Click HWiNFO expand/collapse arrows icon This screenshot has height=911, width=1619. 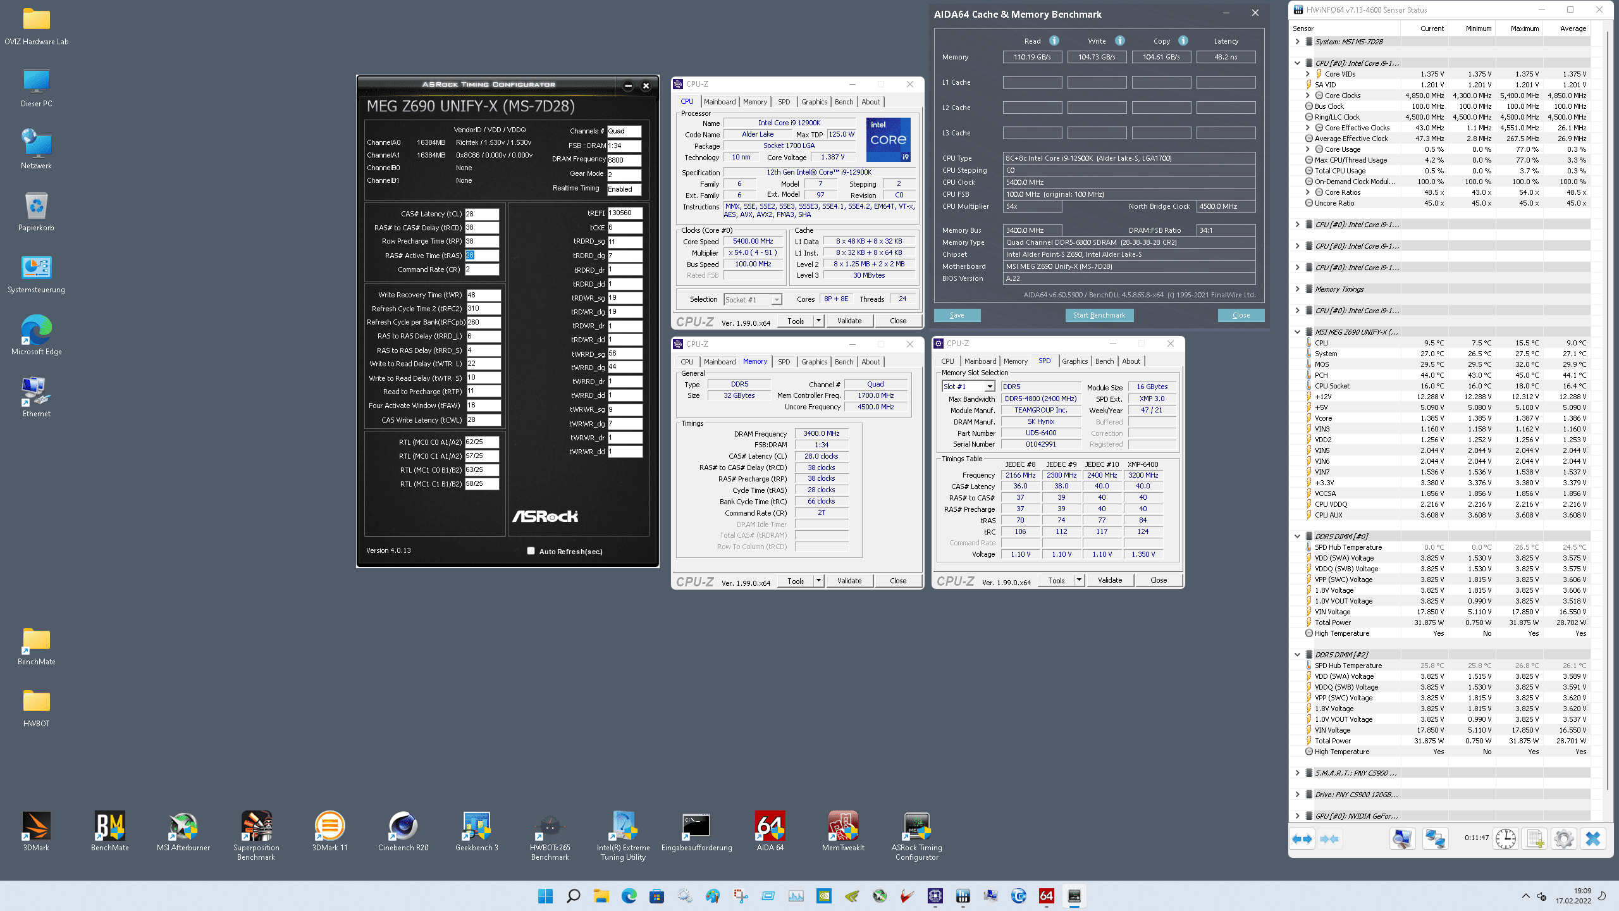pyautogui.click(x=1302, y=839)
